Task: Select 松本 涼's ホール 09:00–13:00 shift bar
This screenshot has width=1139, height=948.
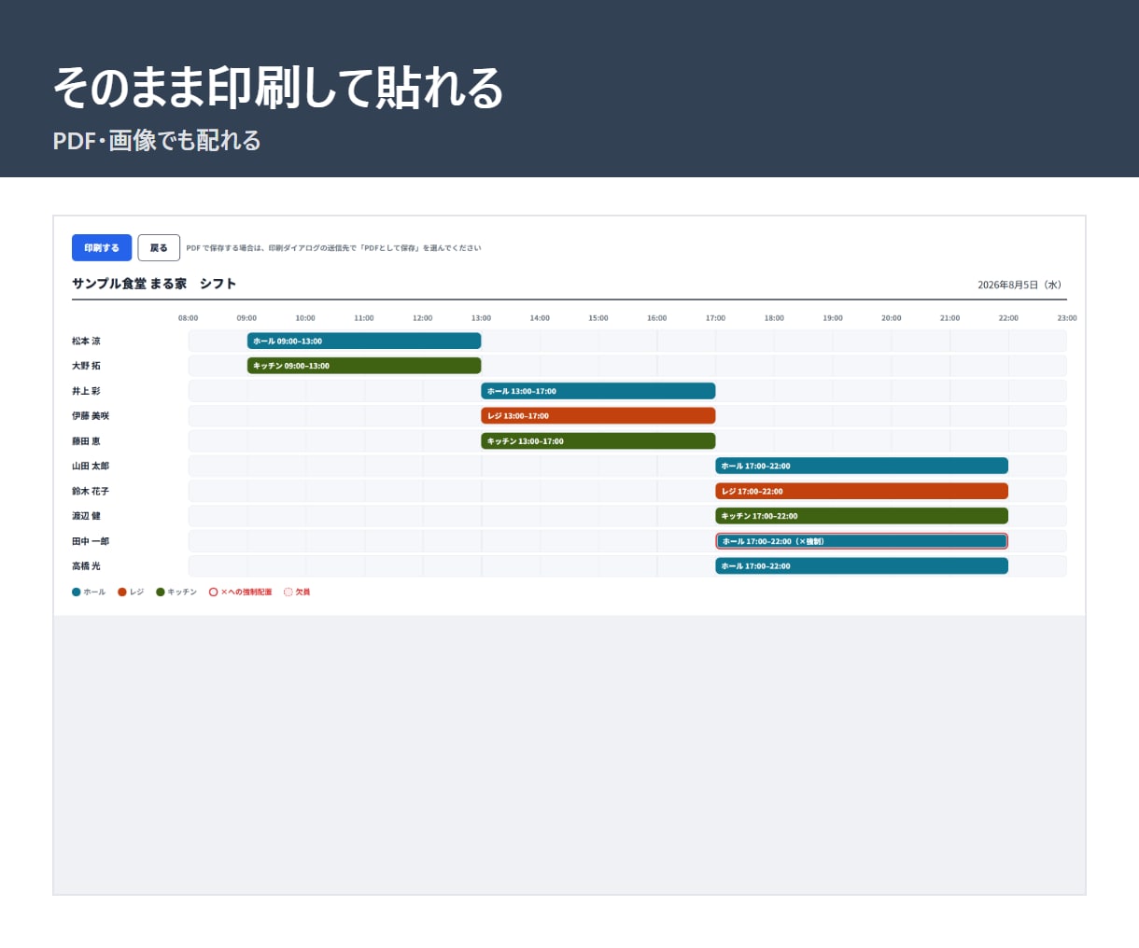Action: 364,341
